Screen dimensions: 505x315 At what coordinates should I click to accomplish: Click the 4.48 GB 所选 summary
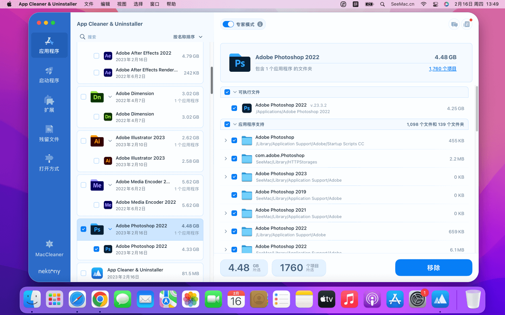(244, 268)
